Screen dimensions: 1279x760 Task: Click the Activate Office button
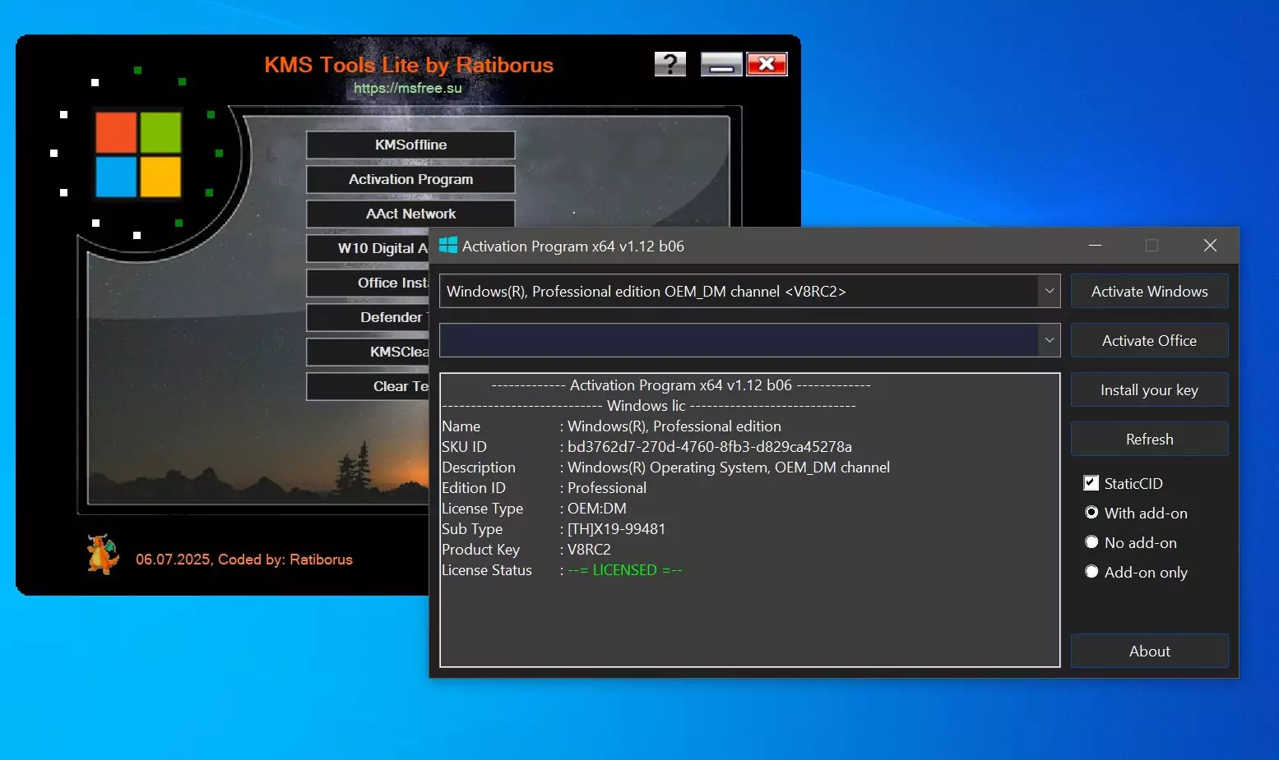(x=1149, y=340)
